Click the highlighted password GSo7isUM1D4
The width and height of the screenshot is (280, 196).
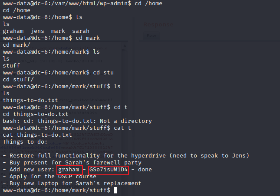pos(109,170)
